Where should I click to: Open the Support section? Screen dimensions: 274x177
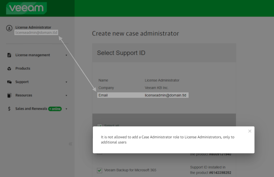[x=22, y=82]
